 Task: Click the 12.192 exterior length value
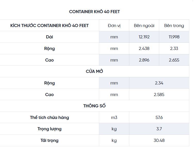point(144,37)
